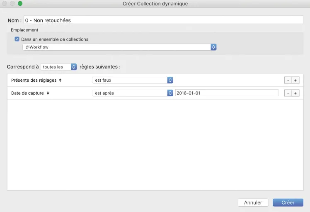The image size is (310, 212).
Task: Click the Annuler button
Action: coord(253,202)
